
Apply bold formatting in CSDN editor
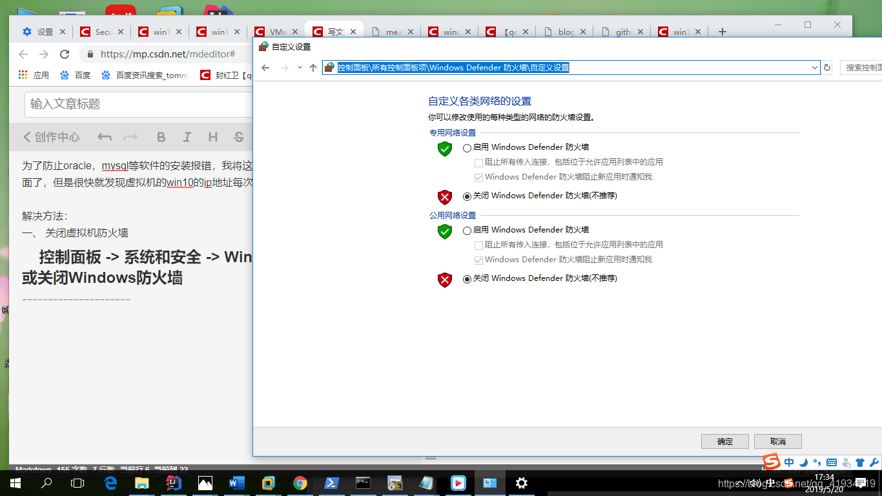(161, 137)
